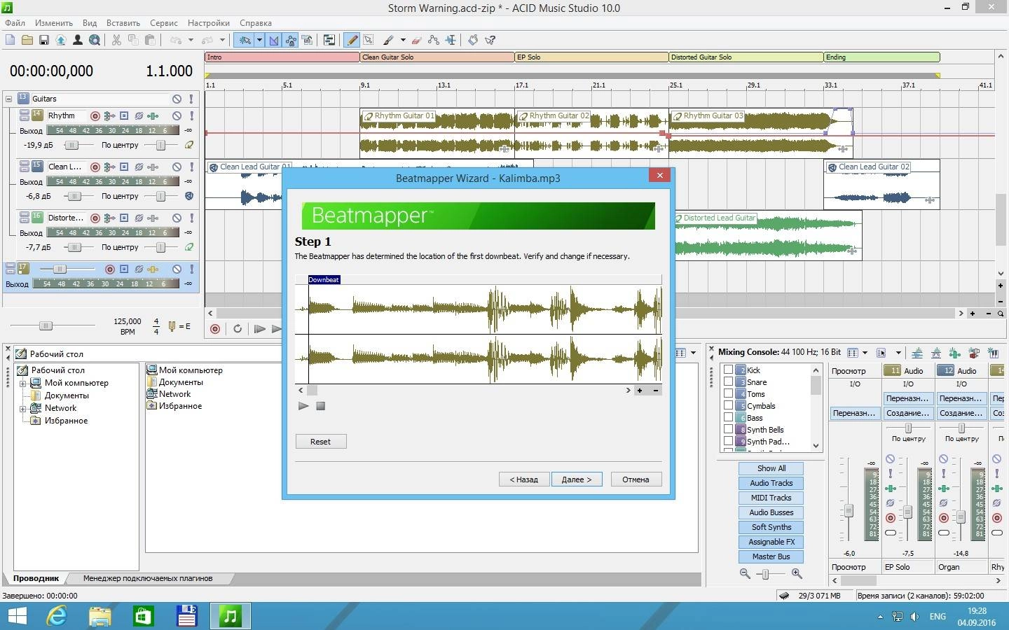Open metronome icon next to BPM
The height and width of the screenshot is (630, 1009).
172,326
